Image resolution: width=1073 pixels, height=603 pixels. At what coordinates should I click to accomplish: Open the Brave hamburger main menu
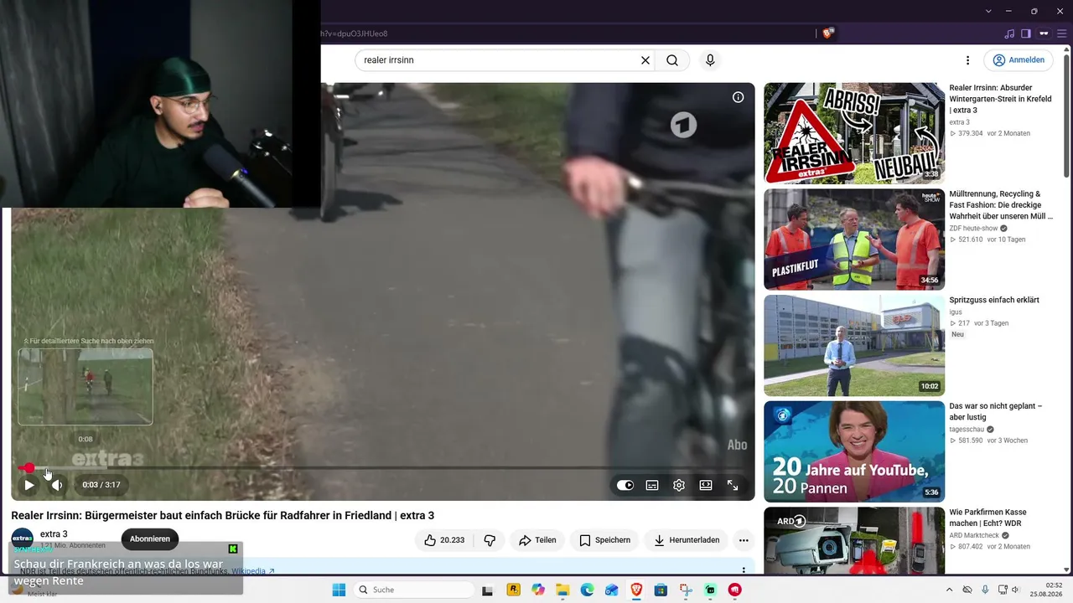(x=1063, y=33)
